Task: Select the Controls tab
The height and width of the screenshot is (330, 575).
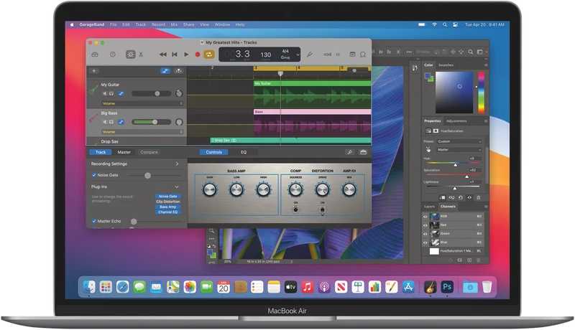Action: pyautogui.click(x=213, y=152)
